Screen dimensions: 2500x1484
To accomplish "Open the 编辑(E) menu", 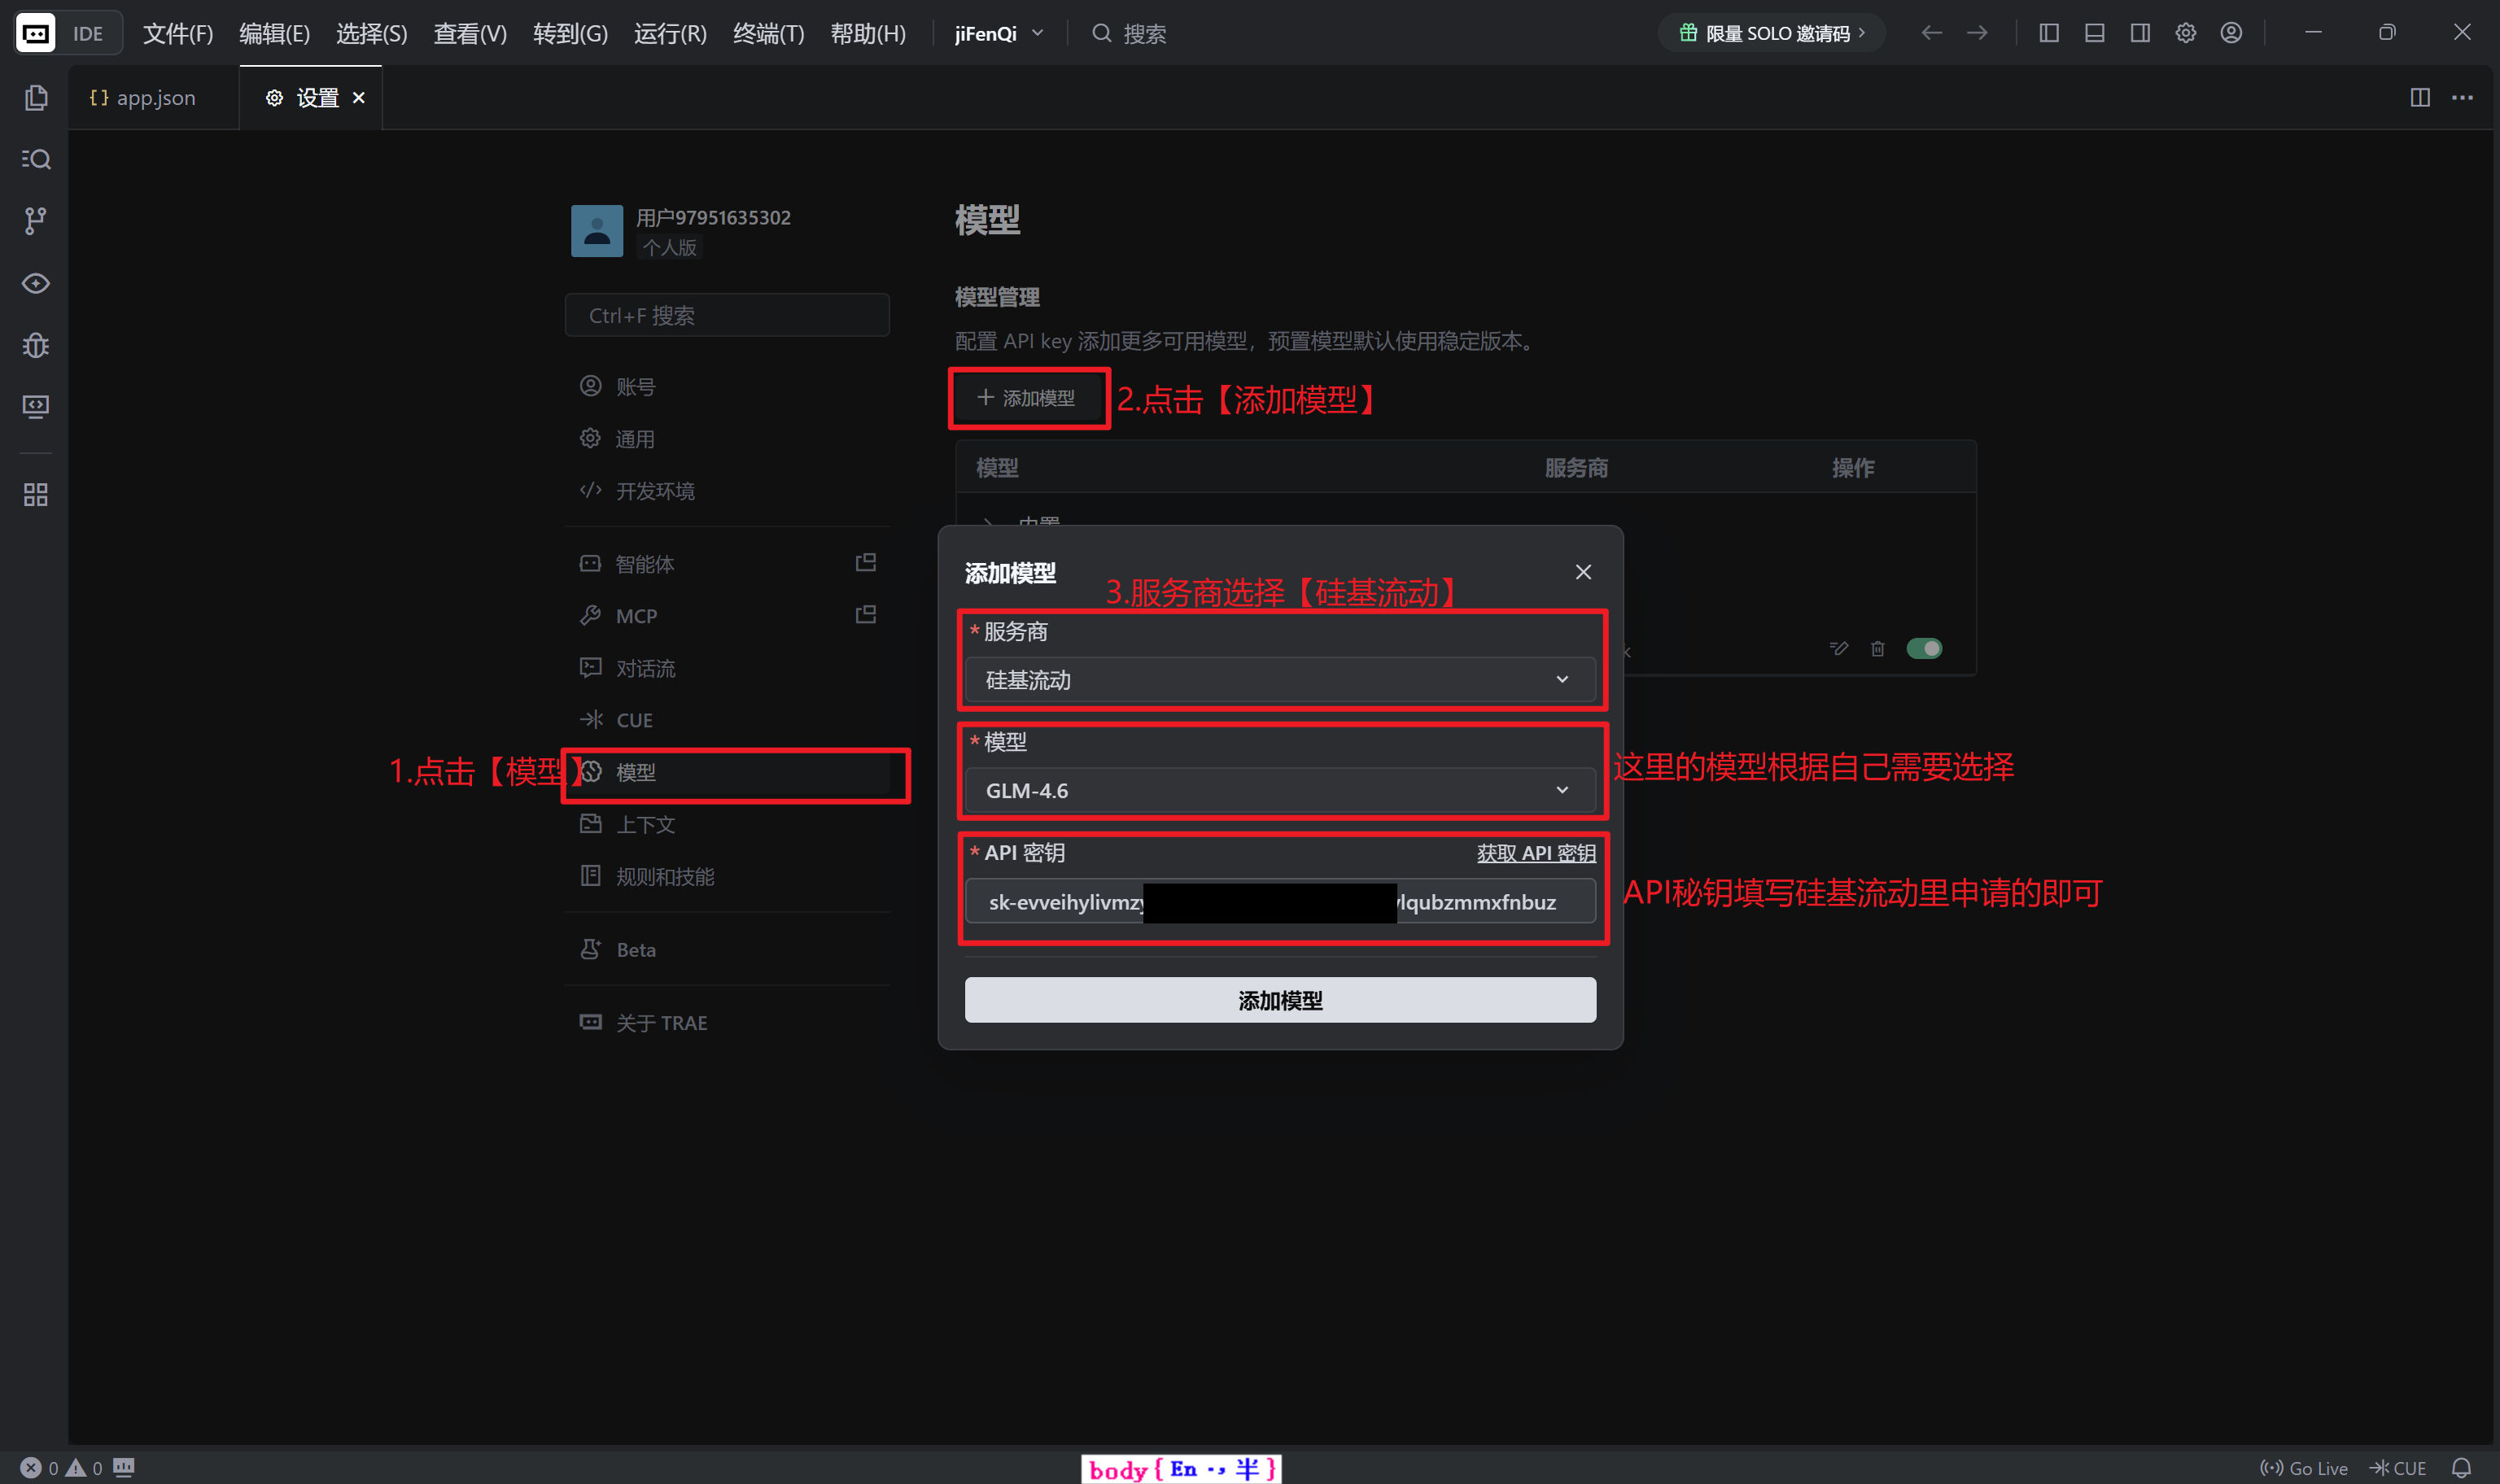I will pos(274,33).
